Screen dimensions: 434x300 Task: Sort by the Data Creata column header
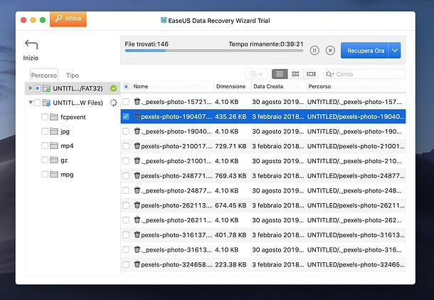pos(268,86)
